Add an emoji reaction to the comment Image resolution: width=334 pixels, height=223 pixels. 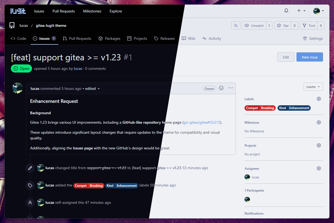221,88
